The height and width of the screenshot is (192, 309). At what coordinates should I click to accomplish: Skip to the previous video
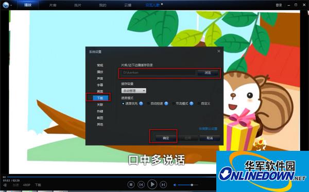141,184
